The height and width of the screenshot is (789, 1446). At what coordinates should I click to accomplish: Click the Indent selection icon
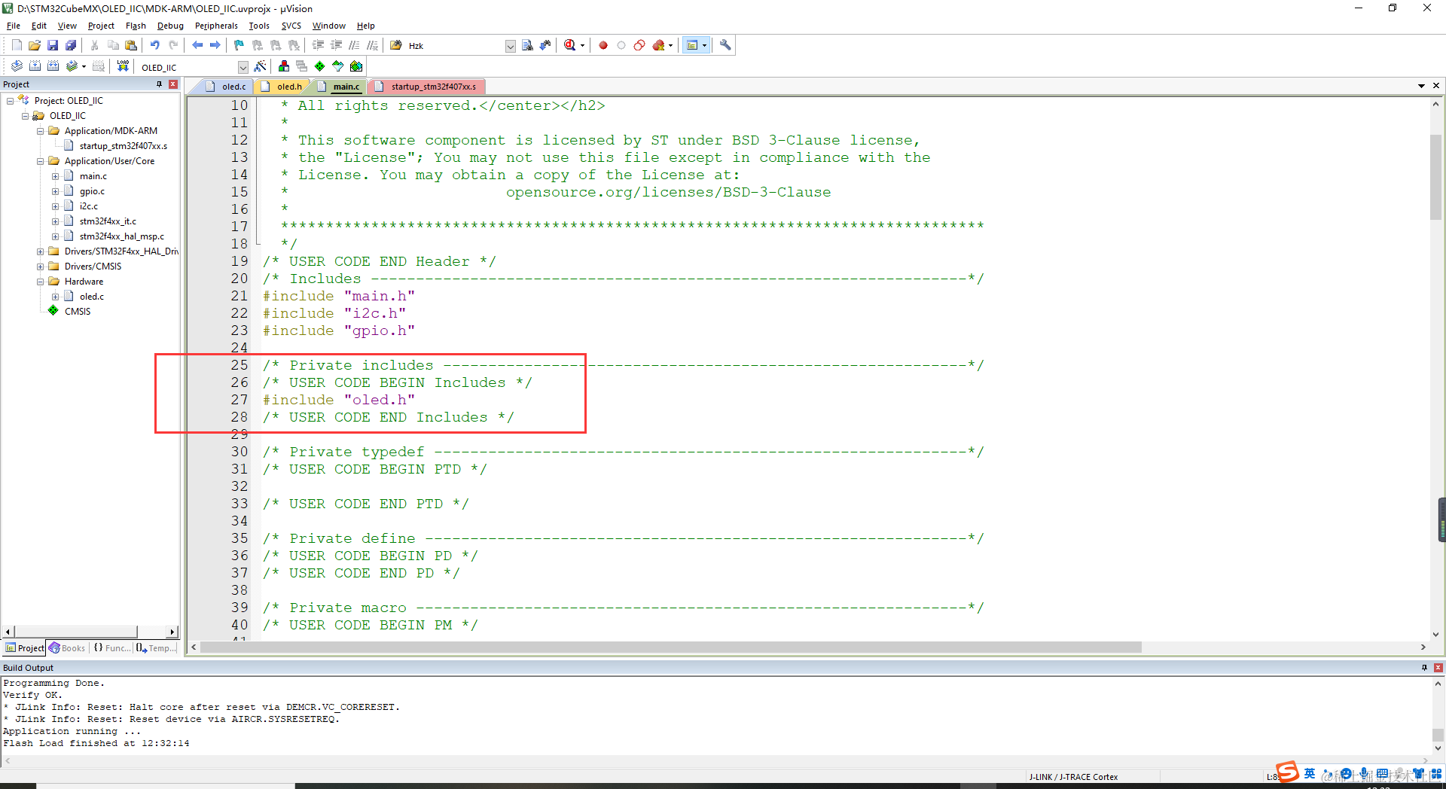pyautogui.click(x=318, y=45)
